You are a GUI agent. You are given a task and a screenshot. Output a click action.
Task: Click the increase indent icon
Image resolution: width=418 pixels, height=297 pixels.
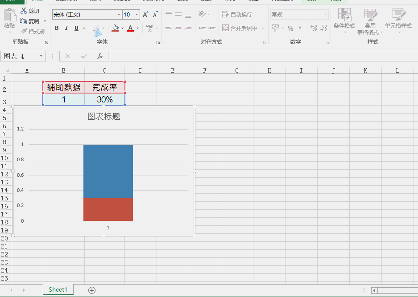pyautogui.click(x=212, y=28)
